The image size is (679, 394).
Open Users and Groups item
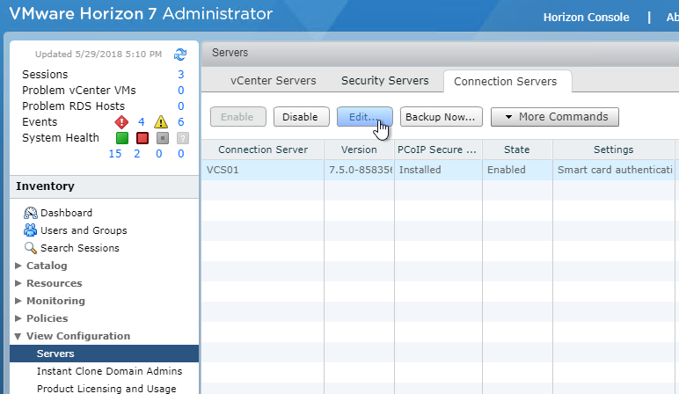pos(84,230)
